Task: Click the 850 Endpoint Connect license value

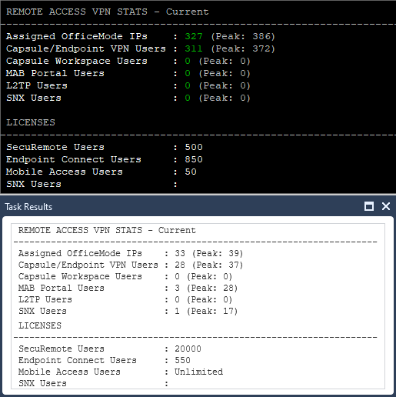Action: pos(194,159)
